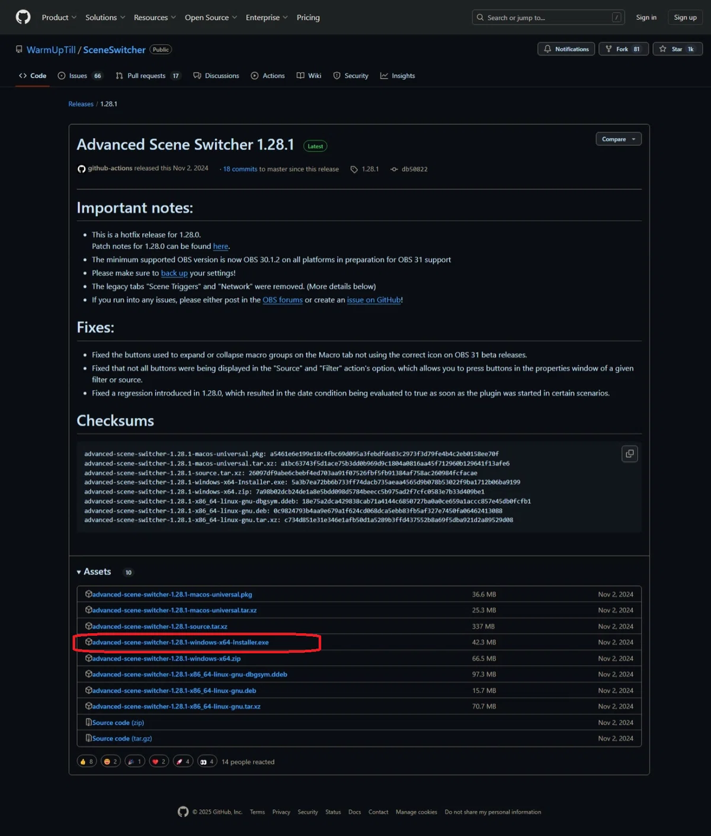Click the commit icon beside db50822

[394, 170]
